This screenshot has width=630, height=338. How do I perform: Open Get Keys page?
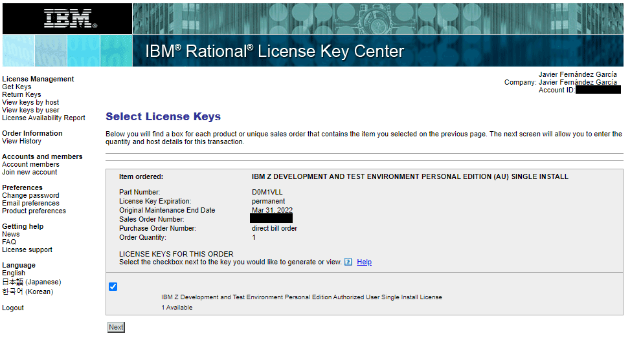17,87
